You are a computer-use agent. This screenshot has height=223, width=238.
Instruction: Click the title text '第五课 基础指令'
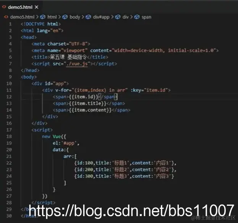coord(68,57)
